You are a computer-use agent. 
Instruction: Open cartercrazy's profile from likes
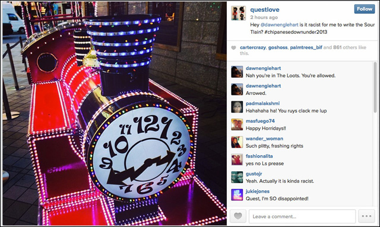[x=253, y=47]
